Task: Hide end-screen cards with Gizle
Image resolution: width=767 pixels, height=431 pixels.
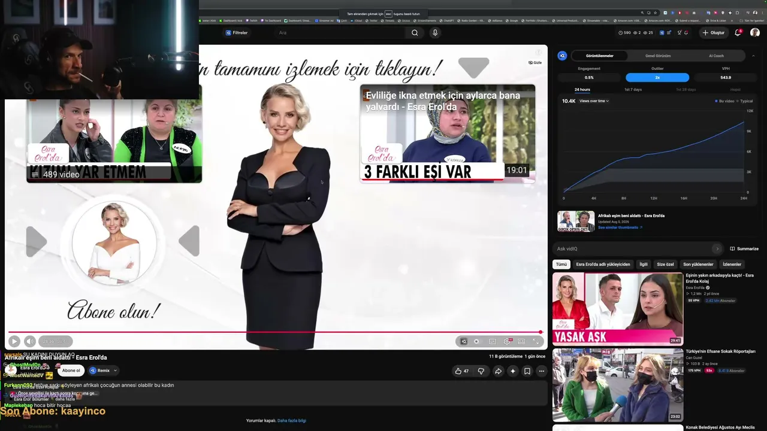Action: pyautogui.click(x=535, y=62)
